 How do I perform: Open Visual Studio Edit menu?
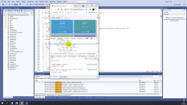[x=9, y=1]
